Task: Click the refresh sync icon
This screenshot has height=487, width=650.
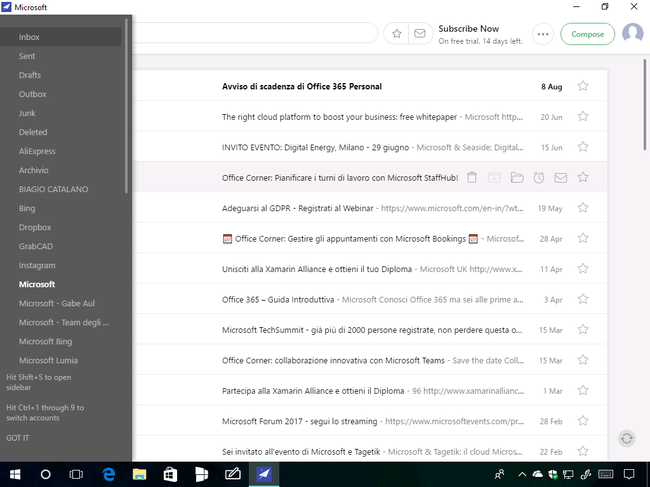Action: pyautogui.click(x=627, y=438)
